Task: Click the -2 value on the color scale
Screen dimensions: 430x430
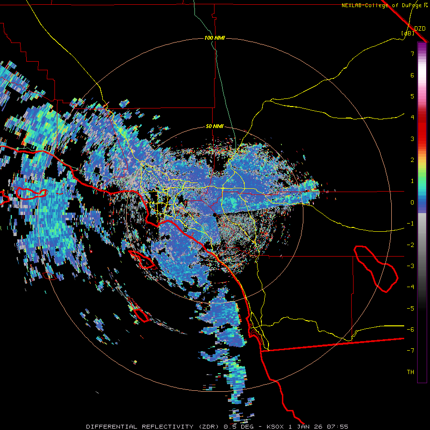Action: (410, 245)
